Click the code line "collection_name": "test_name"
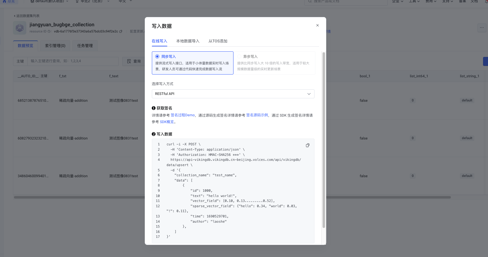 coord(205,175)
